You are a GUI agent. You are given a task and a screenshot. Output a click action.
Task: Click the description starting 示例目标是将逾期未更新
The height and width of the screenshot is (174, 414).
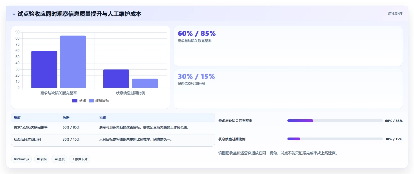(136, 139)
